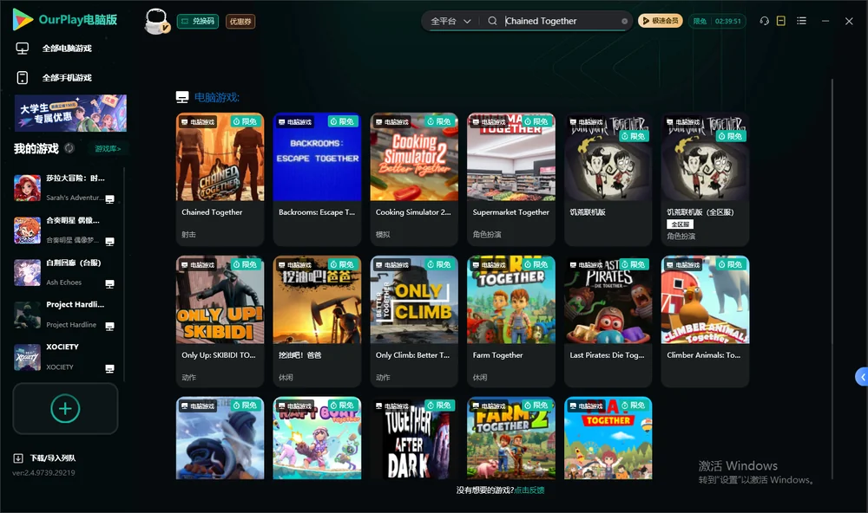Open Only Up: SKIBIDI game card
This screenshot has height=513, width=868.
[x=220, y=321]
